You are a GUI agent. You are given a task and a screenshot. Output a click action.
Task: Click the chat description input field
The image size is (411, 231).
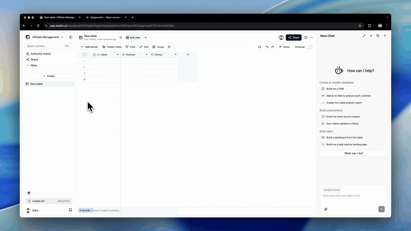click(353, 196)
